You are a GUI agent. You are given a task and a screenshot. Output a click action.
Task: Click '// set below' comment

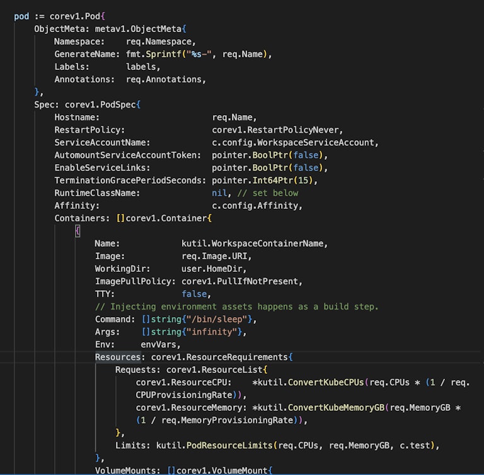click(x=268, y=193)
